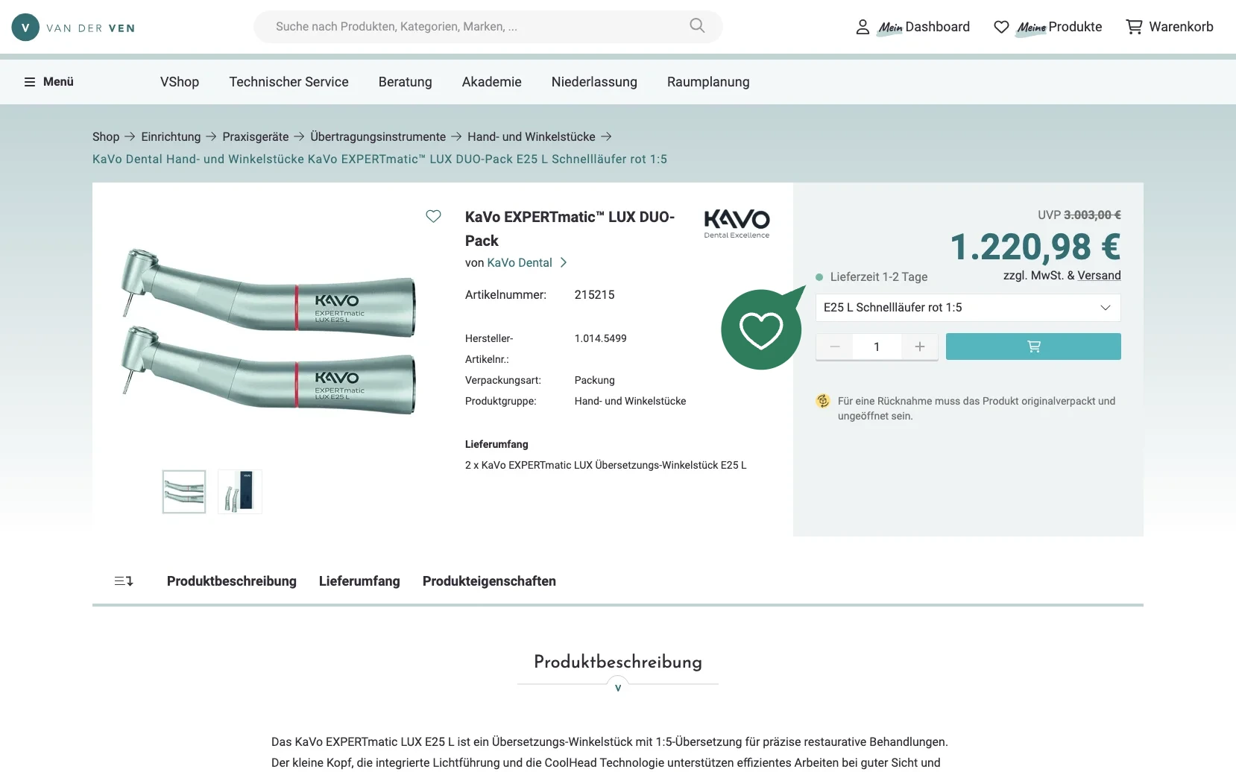This screenshot has width=1236, height=772.
Task: Add to cart with teal cart button
Action: 1033,347
